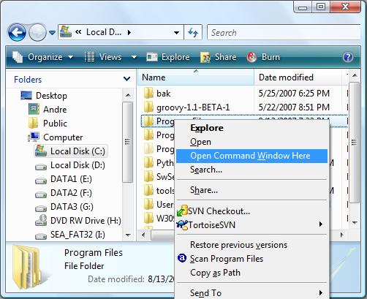Select Local Disk (D:) in tree

pyautogui.click(x=77, y=165)
